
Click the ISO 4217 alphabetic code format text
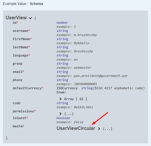[119, 88]
